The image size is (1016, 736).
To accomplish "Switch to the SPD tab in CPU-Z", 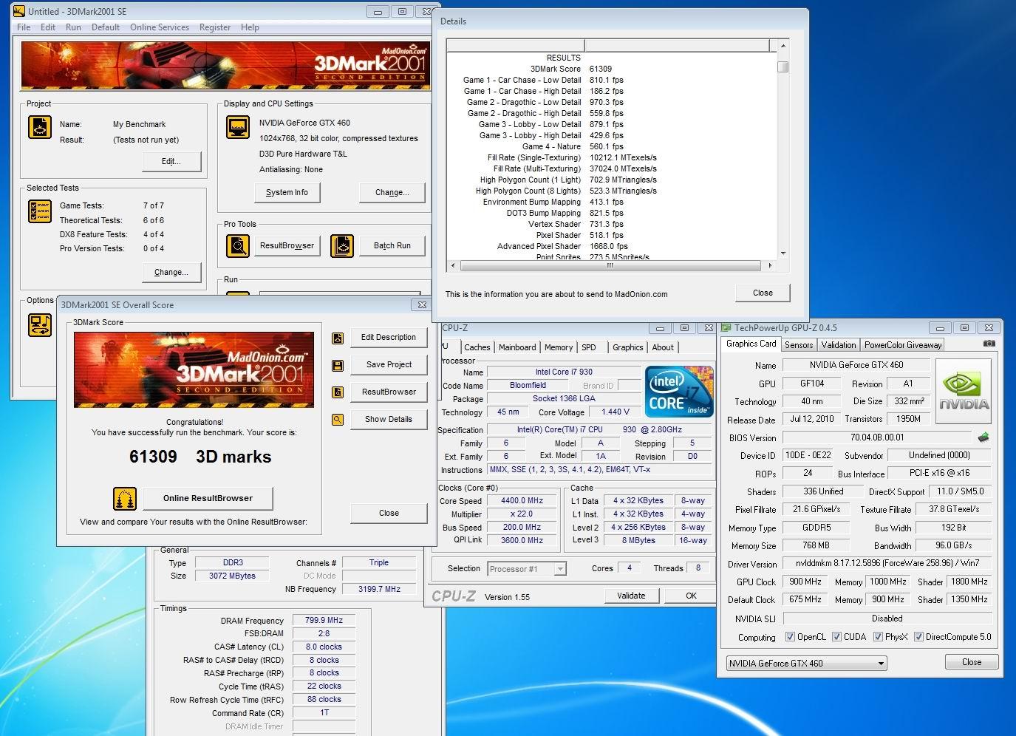I will pos(589,347).
